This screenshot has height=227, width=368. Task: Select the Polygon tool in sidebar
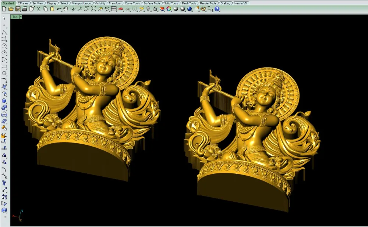point(4,73)
